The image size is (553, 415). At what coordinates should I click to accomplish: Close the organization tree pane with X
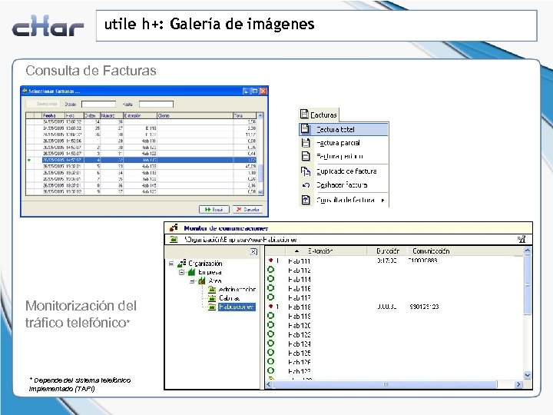point(253,251)
